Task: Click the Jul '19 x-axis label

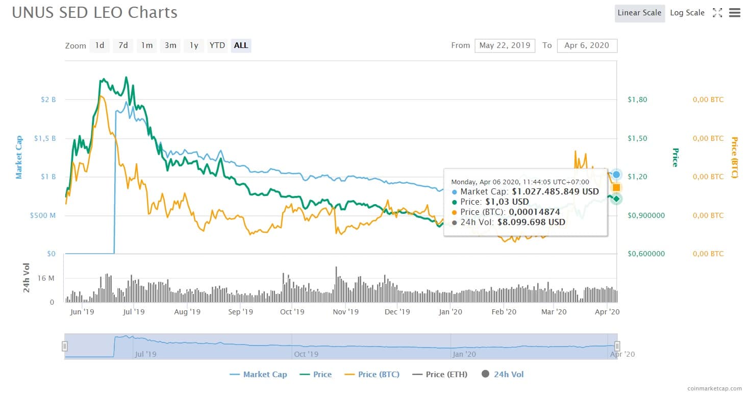Action: point(134,311)
